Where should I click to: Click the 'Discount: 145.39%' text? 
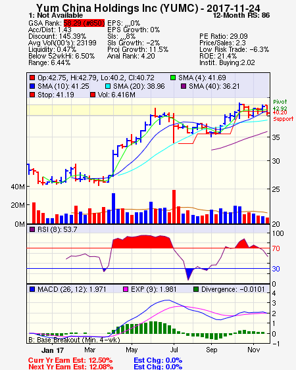57,36
